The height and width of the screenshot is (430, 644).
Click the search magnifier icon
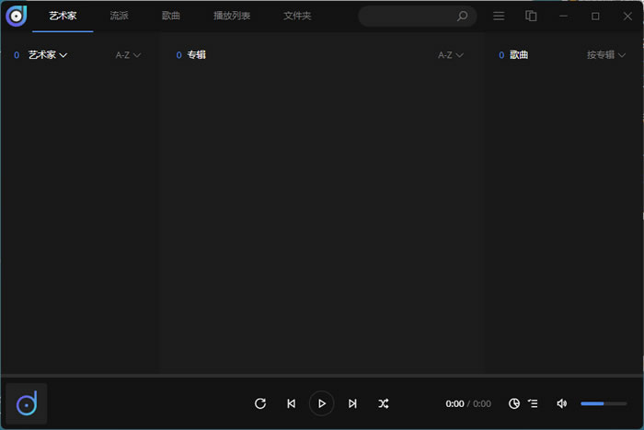[x=463, y=16]
